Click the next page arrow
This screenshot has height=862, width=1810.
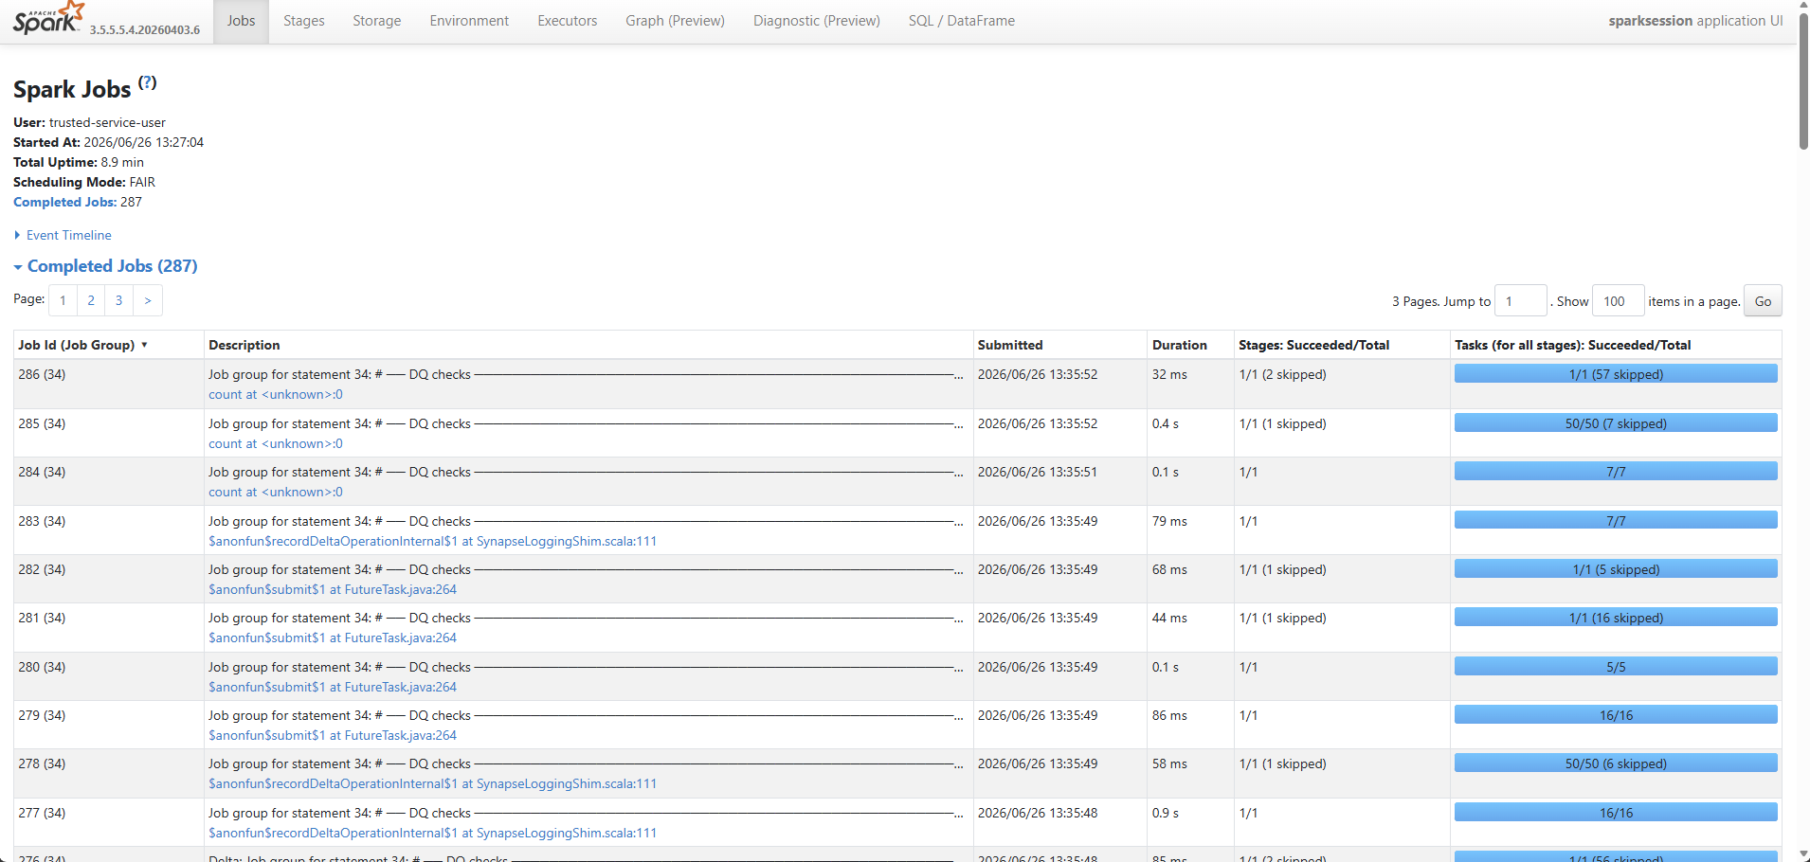click(x=148, y=300)
